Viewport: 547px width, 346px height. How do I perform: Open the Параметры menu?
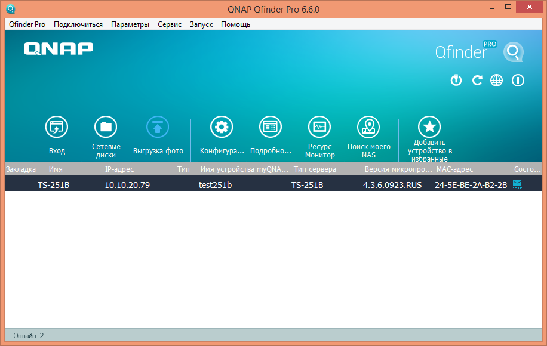click(130, 24)
